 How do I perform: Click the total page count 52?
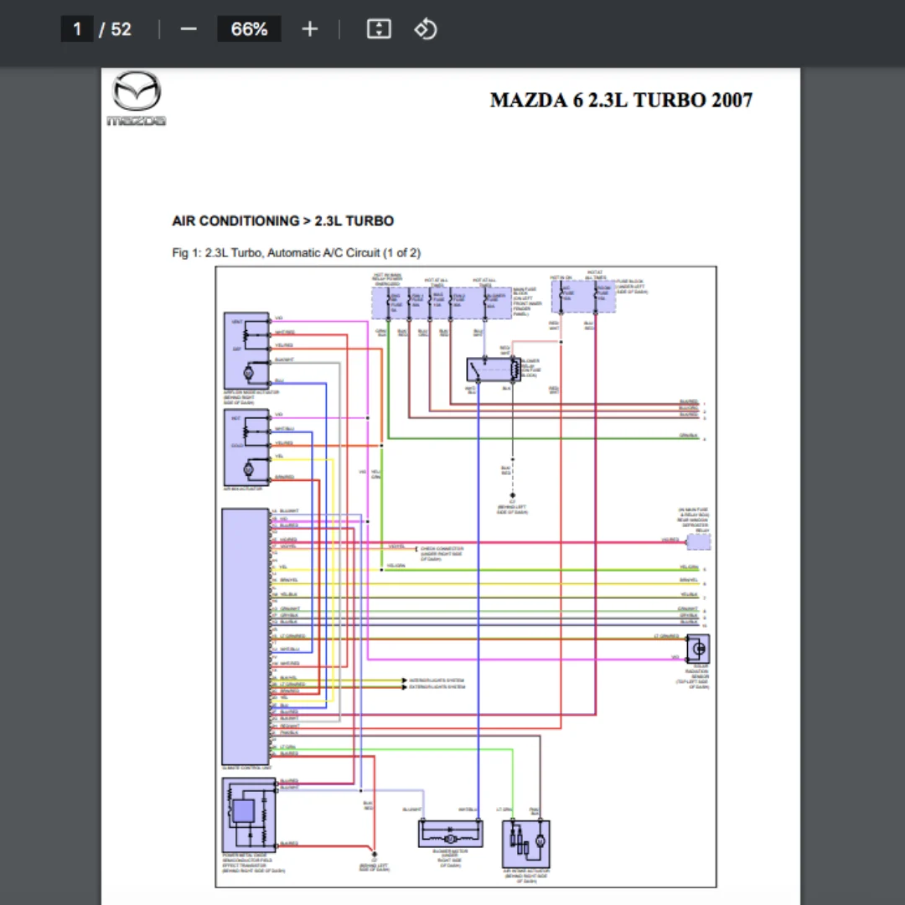[x=121, y=28]
